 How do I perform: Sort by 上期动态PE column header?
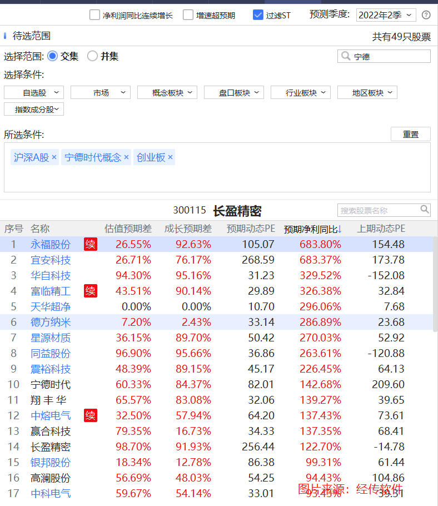tap(381, 229)
